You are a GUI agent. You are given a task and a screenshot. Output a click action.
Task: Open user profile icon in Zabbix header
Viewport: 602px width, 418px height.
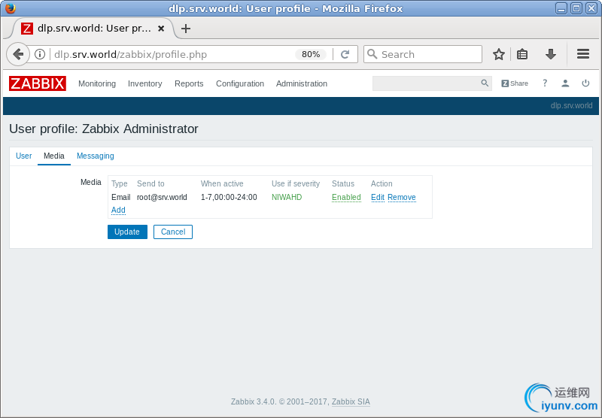[x=565, y=83]
